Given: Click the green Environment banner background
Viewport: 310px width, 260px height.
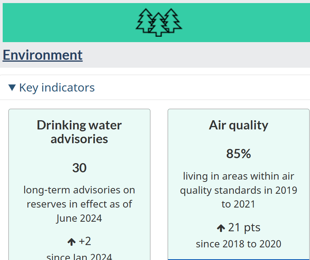Looking at the screenshot, I should pyautogui.click(x=237, y=23).
